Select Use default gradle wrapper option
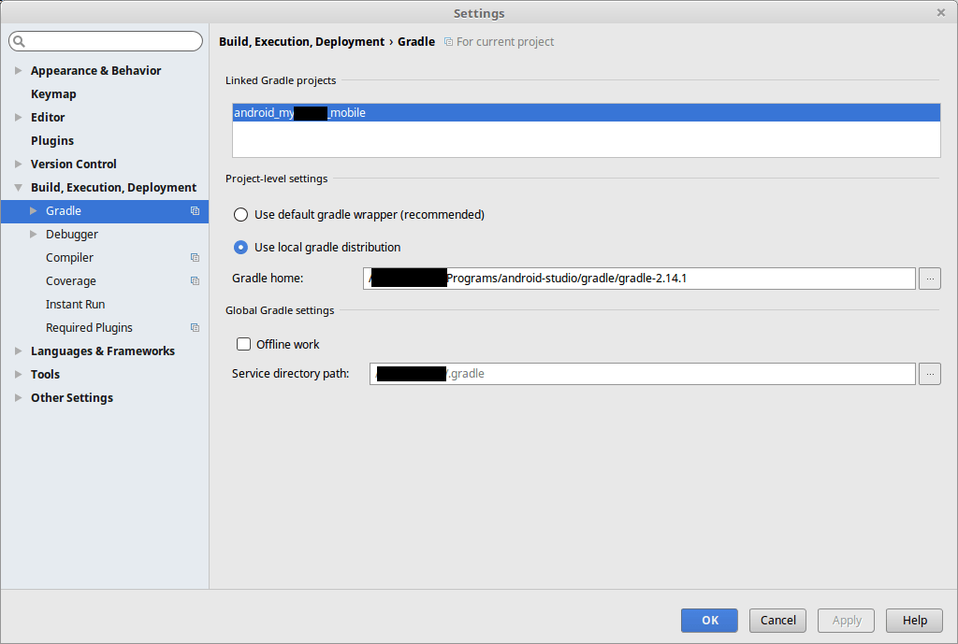Viewport: 958px width, 644px height. [241, 215]
